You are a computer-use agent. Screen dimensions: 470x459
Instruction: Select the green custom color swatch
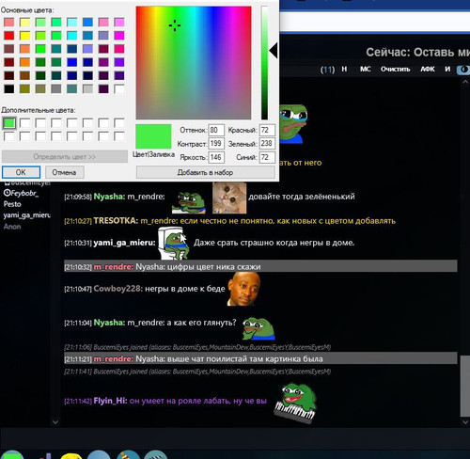[9, 122]
